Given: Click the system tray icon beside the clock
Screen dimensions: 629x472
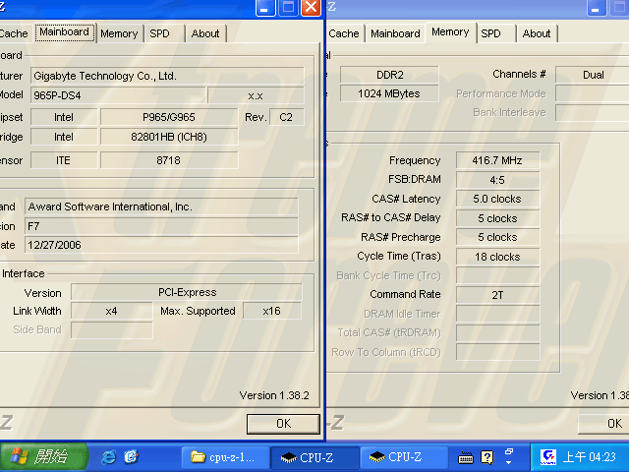Looking at the screenshot, I should tap(547, 457).
